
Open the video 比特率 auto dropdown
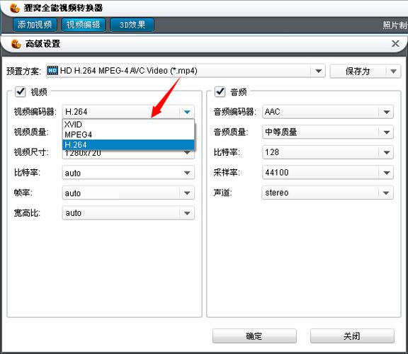(128, 173)
